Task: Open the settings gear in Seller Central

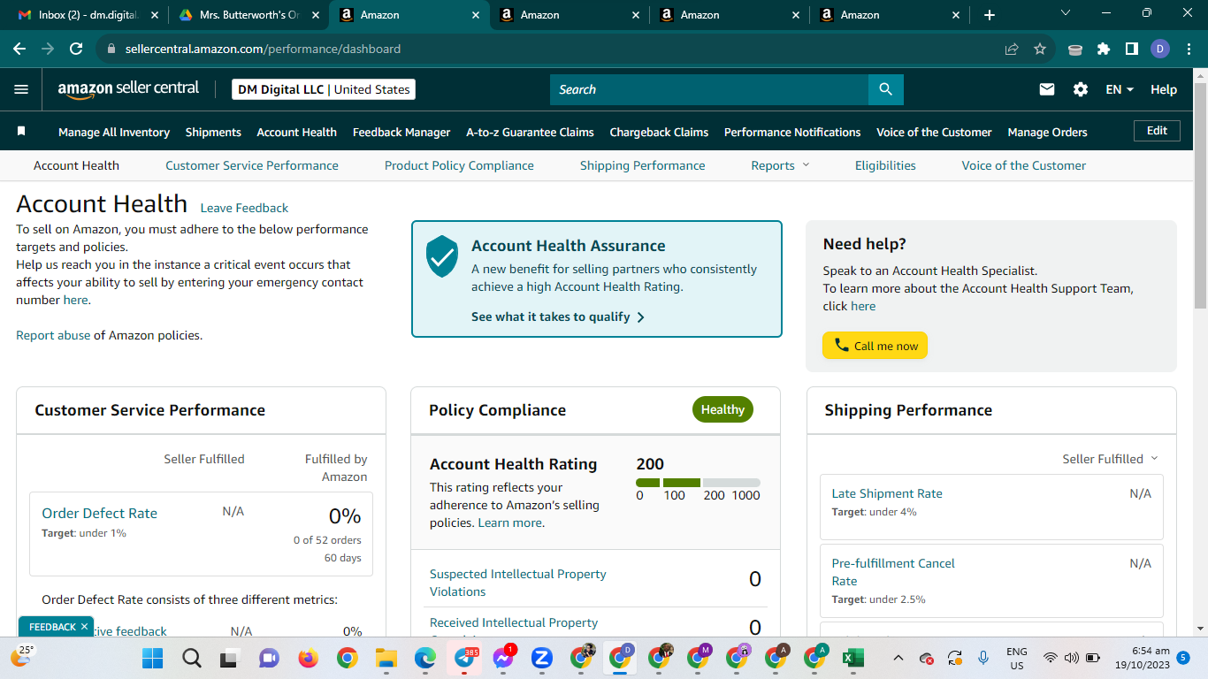Action: pyautogui.click(x=1081, y=89)
